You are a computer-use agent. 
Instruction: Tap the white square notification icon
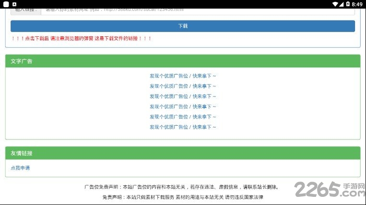pos(6,4)
